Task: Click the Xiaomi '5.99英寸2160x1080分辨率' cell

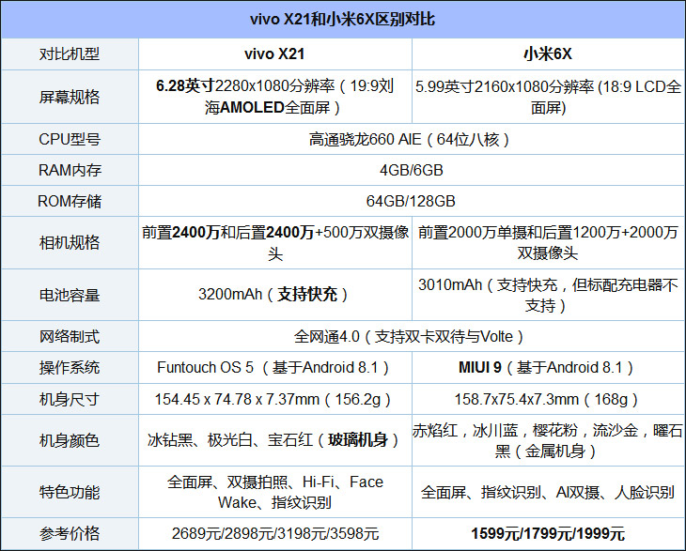Action: [x=548, y=97]
